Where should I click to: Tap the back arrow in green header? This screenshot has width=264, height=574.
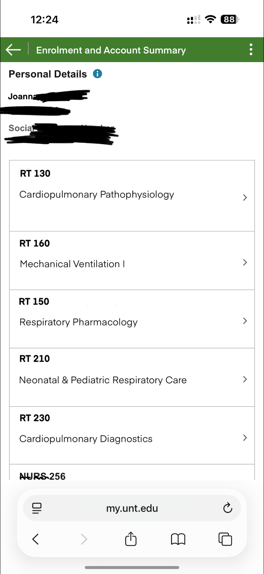[13, 50]
